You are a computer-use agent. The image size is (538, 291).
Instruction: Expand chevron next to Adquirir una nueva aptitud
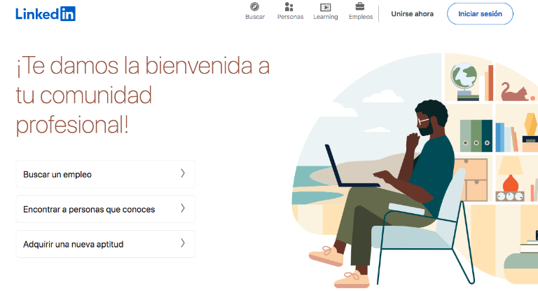point(183,243)
